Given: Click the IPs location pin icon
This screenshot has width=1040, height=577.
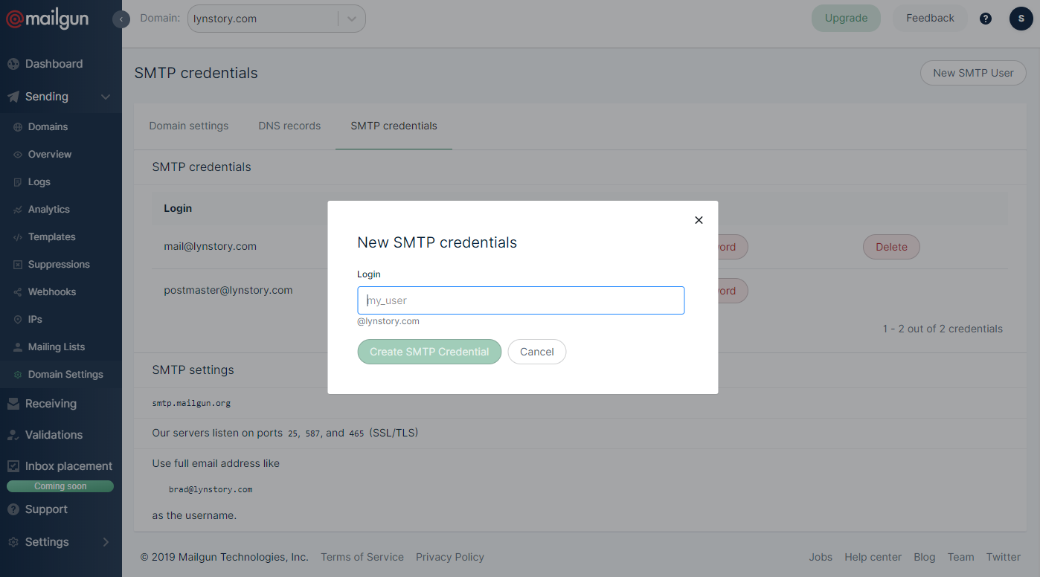Looking at the screenshot, I should 18,320.
